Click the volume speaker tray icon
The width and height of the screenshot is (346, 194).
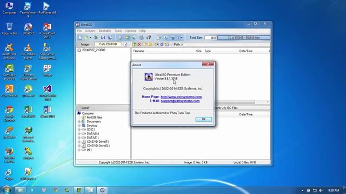point(321,190)
